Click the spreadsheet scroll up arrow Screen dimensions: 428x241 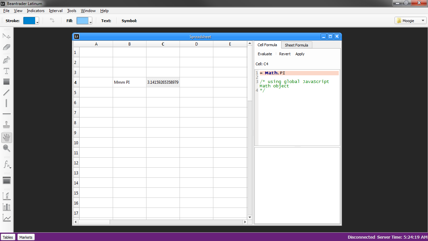click(x=250, y=43)
